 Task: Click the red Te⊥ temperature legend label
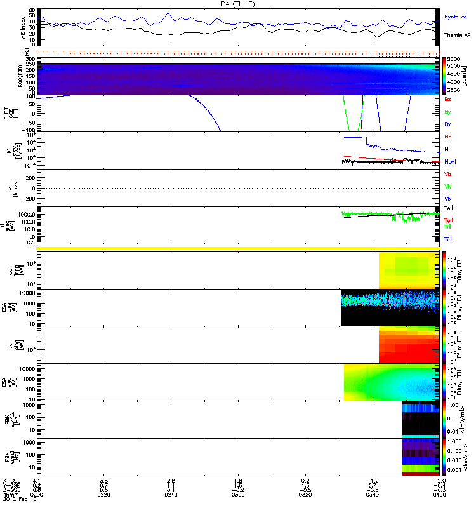tap(449, 220)
